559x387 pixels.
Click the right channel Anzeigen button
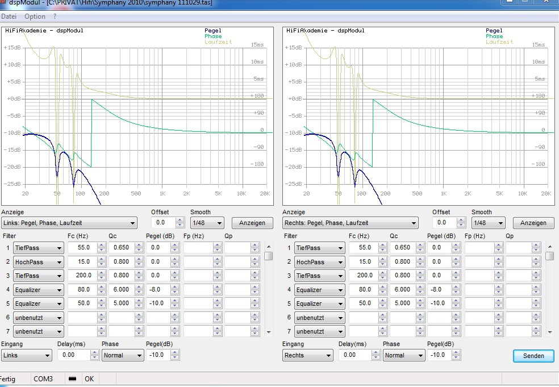[533, 223]
